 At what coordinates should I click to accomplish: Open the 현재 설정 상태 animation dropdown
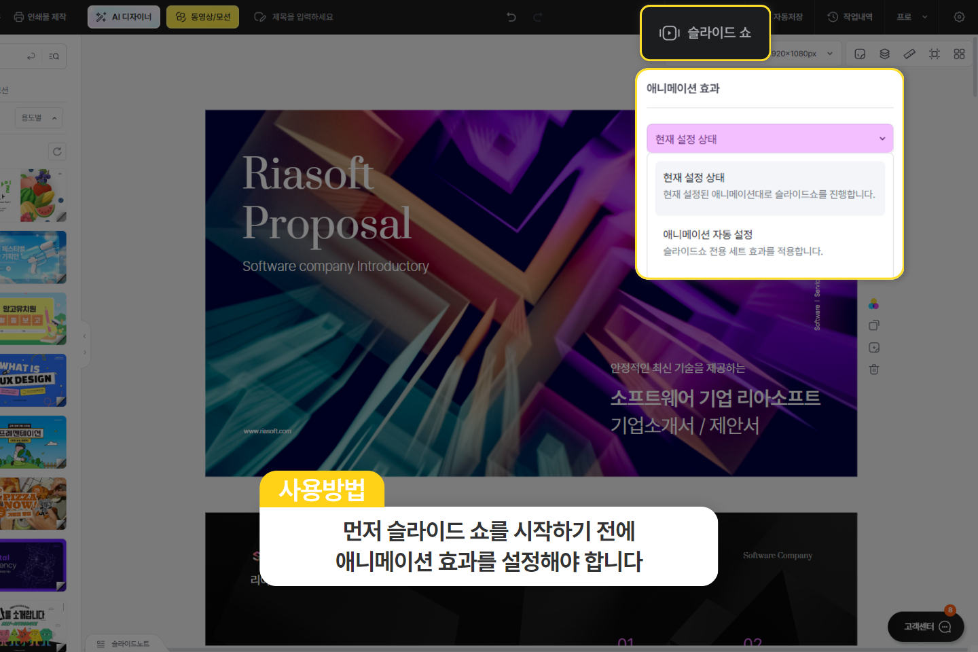(769, 139)
